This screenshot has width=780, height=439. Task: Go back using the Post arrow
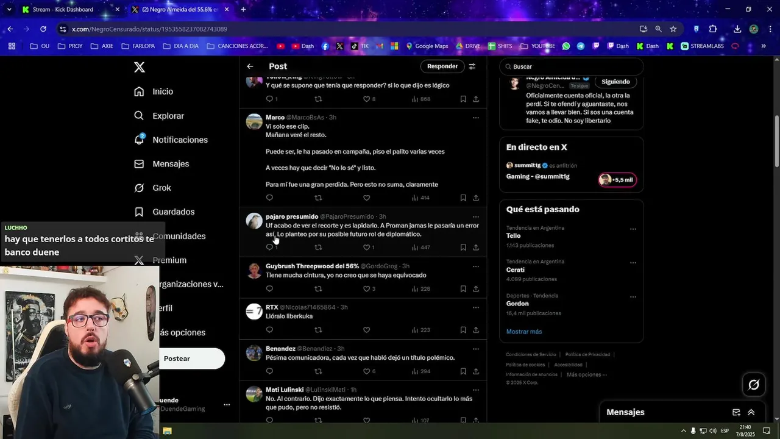pyautogui.click(x=250, y=66)
